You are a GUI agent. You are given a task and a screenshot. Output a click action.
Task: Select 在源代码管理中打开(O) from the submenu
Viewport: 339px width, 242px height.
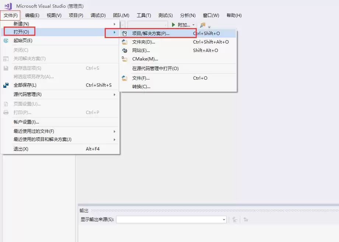click(155, 69)
